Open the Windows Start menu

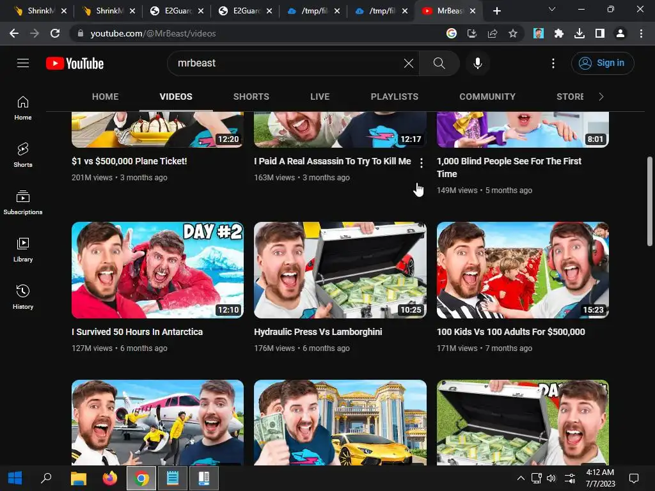15,478
